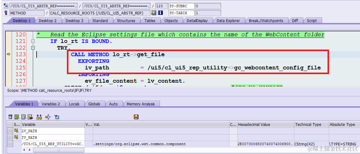
Task: Click the CString{42} technical type cell
Action: click(x=311, y=144)
